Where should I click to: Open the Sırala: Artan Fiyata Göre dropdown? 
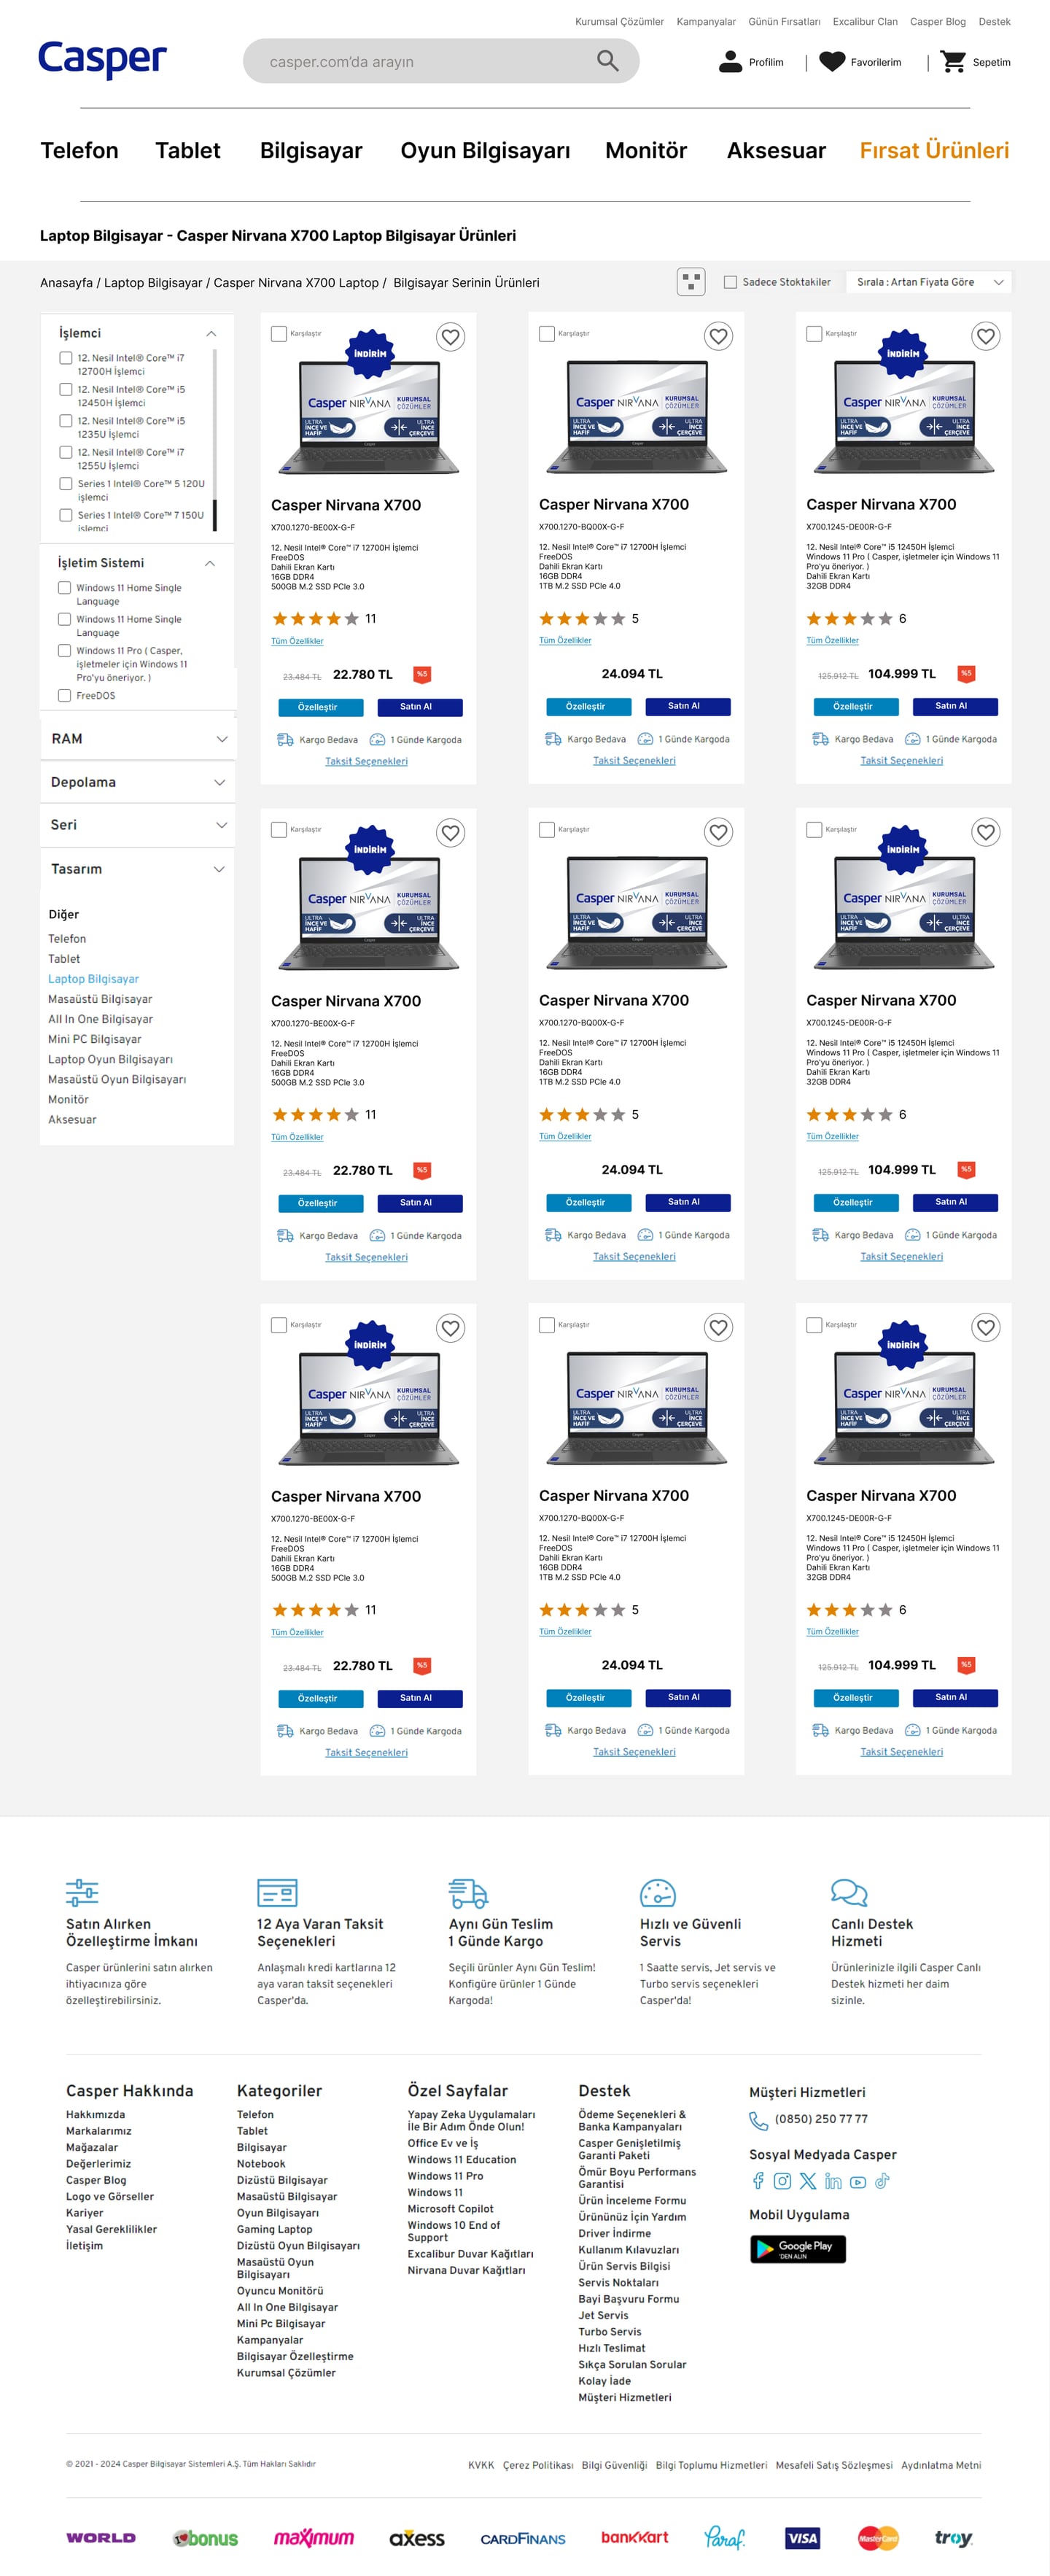coord(928,282)
